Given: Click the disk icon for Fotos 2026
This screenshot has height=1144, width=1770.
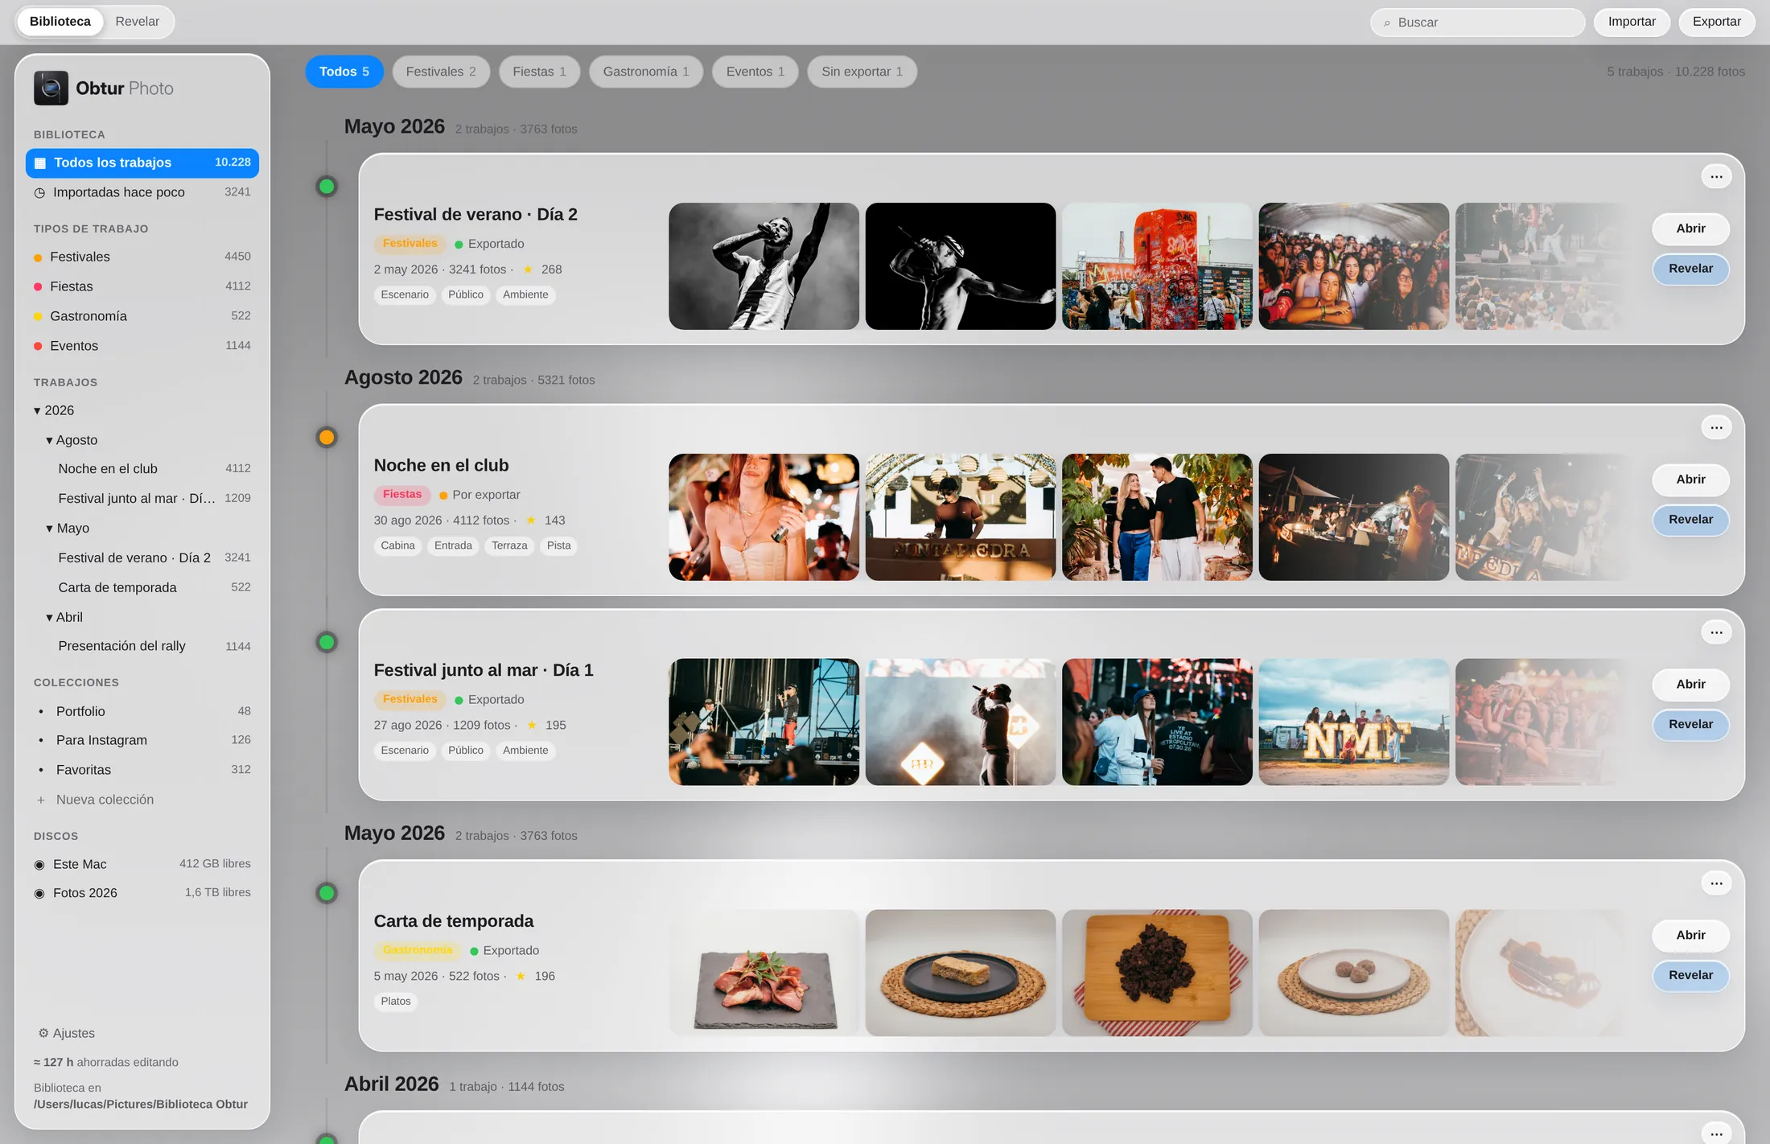Looking at the screenshot, I should (x=39, y=894).
